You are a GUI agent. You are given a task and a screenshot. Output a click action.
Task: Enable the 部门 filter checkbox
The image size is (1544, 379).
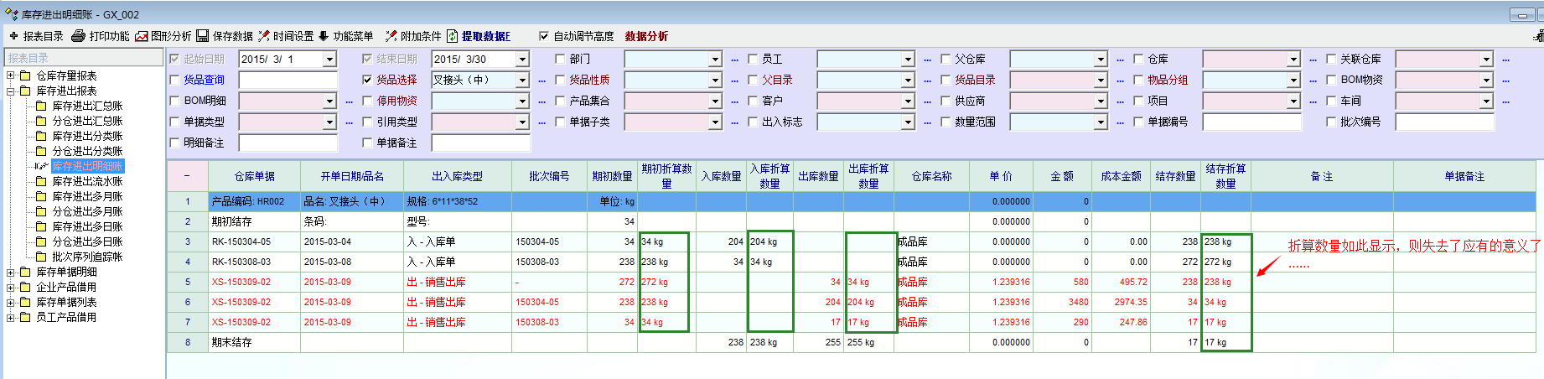pos(560,59)
